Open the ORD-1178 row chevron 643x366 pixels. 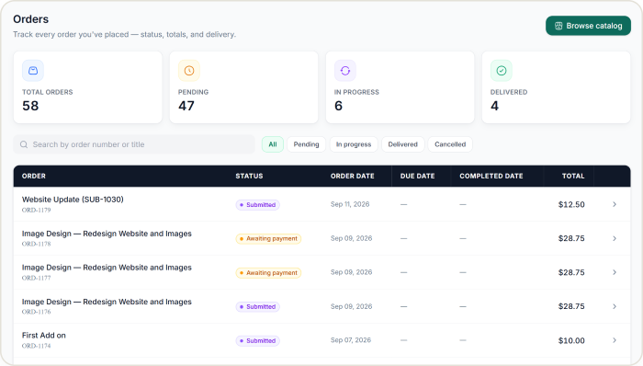615,238
